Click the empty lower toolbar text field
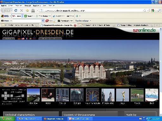This screenshot has width=162, height=121. tap(27, 21)
